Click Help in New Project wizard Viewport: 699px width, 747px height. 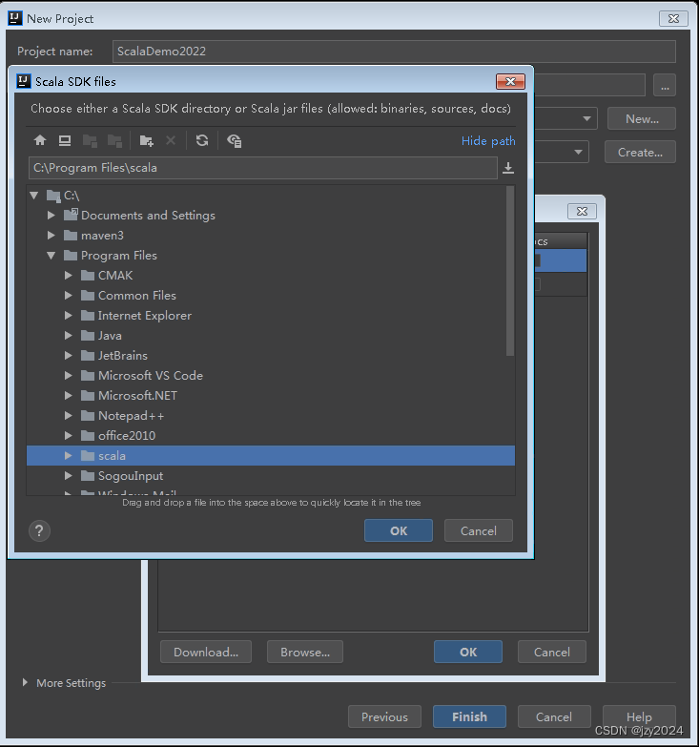[639, 716]
